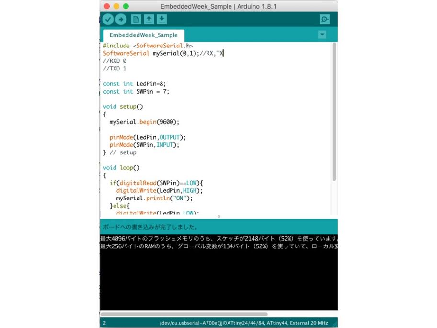Click the board info 'ATtiny44, External 20 MHz'
Viewport: 437px width, 328px height.
tap(297, 323)
